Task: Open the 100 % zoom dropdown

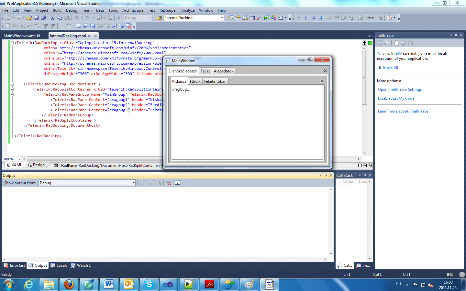Action: (19, 159)
